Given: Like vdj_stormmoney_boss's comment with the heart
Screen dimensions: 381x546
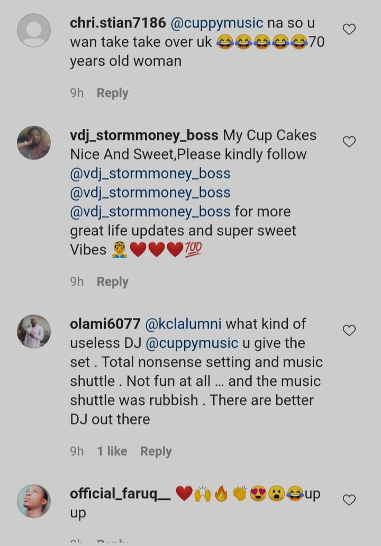Looking at the screenshot, I should pos(349,142).
